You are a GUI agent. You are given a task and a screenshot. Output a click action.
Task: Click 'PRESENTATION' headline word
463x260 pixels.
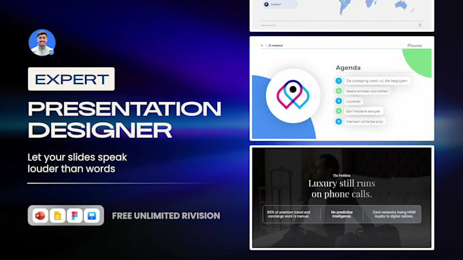pos(125,109)
